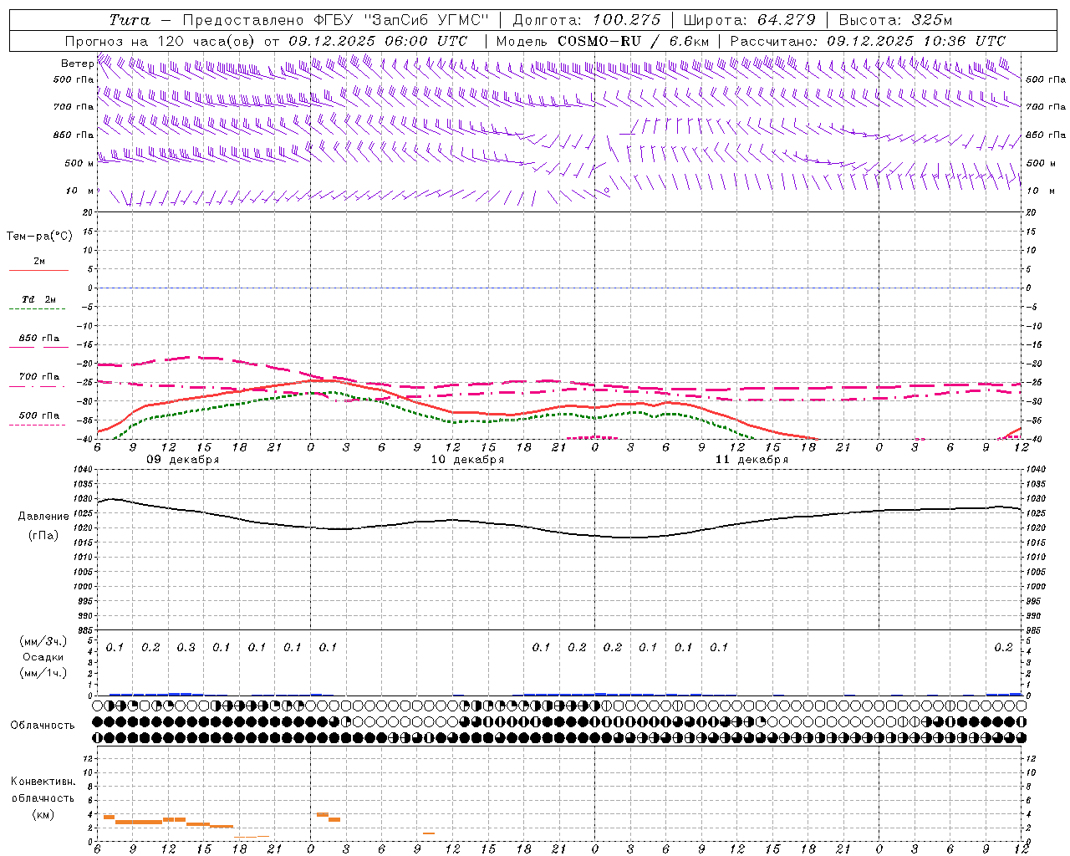
Task: Click the longitude value "Долгота: 100.275"
Action: pos(586,20)
